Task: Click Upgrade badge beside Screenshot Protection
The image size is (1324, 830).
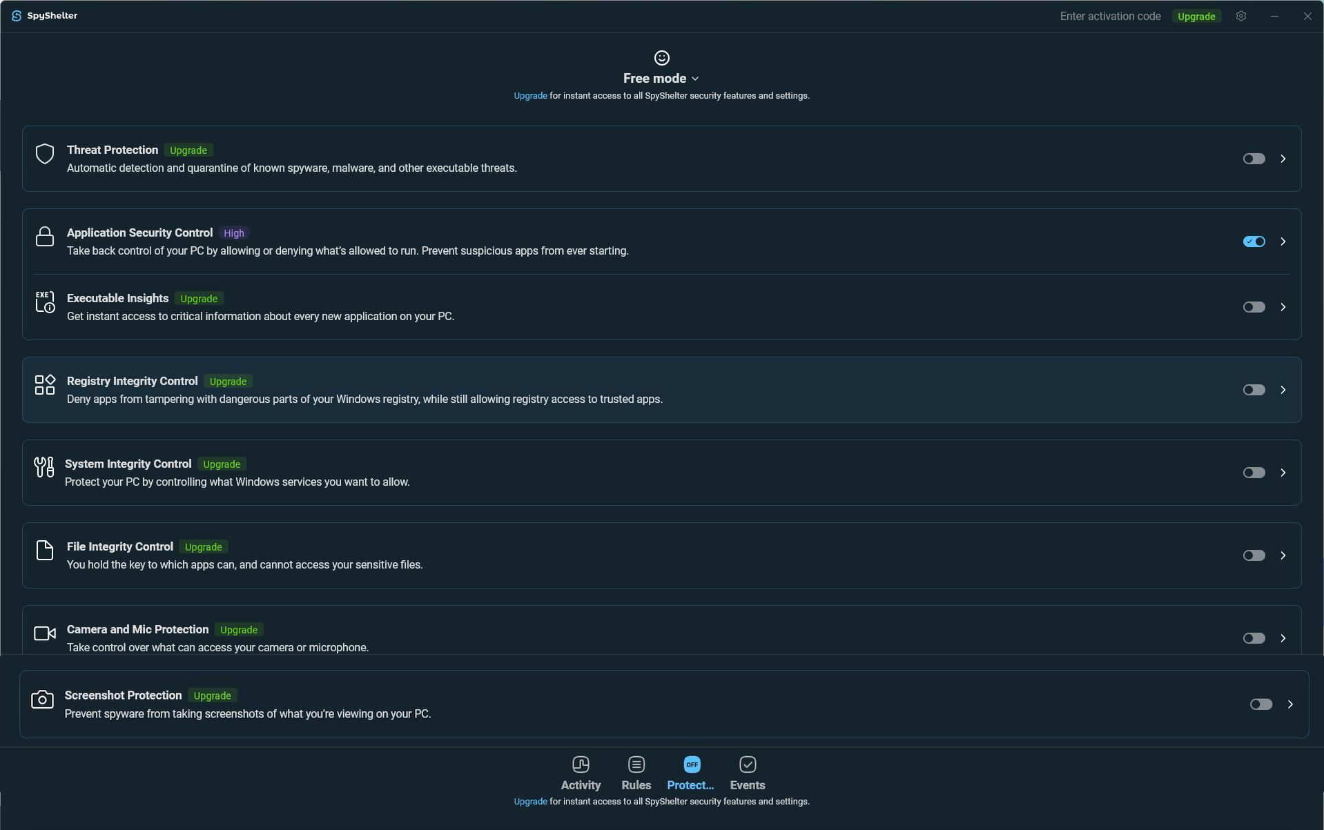Action: click(212, 695)
